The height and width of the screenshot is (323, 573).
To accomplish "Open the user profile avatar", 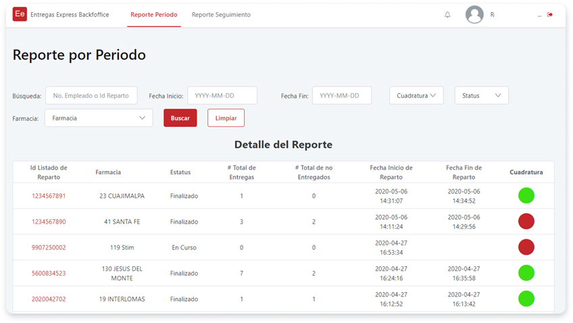I will [474, 15].
